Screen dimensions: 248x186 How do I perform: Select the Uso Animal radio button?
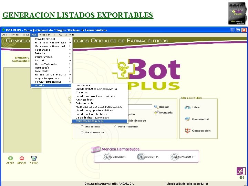pyautogui.click(x=82, y=126)
